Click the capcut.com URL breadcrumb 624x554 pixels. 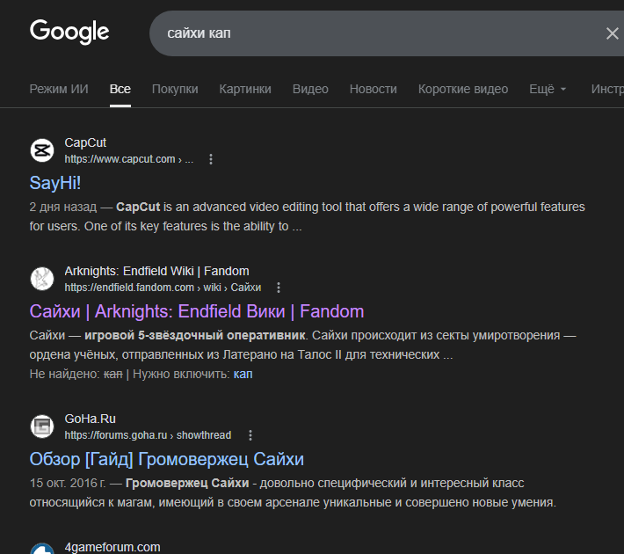tap(129, 159)
